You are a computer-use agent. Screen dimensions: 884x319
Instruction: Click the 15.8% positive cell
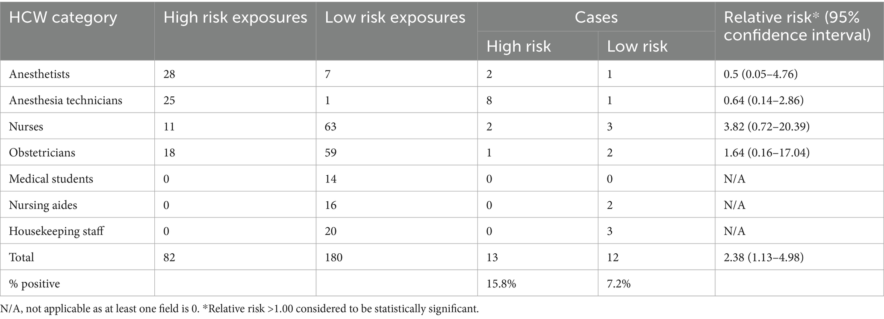501,284
